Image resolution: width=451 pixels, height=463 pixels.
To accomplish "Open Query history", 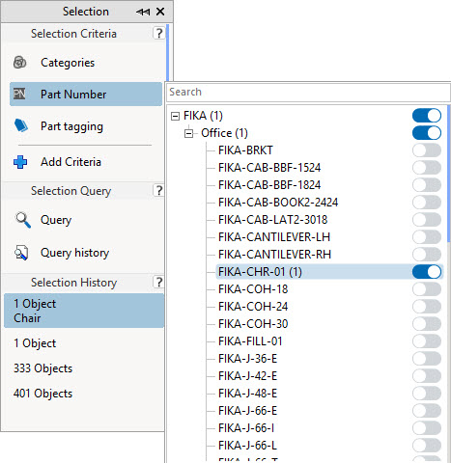I will pos(86,253).
